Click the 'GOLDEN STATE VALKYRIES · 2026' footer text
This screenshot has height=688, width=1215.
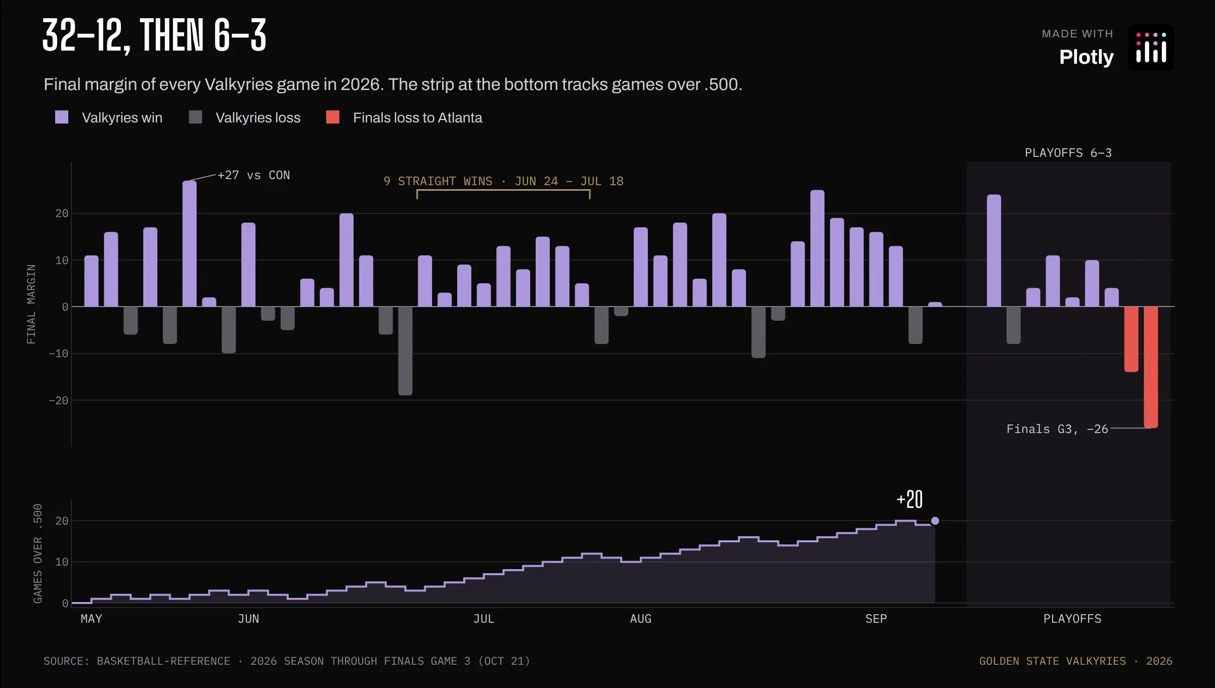coord(1075,661)
